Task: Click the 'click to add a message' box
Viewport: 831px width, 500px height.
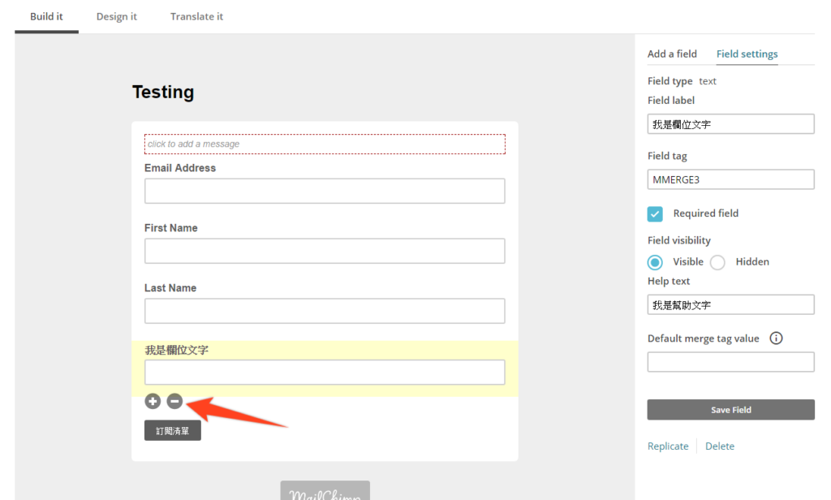Action: 325,144
